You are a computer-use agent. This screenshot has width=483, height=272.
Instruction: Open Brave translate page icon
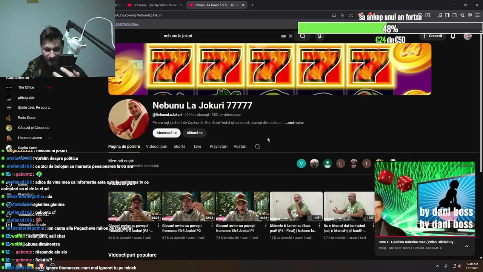click(x=342, y=15)
